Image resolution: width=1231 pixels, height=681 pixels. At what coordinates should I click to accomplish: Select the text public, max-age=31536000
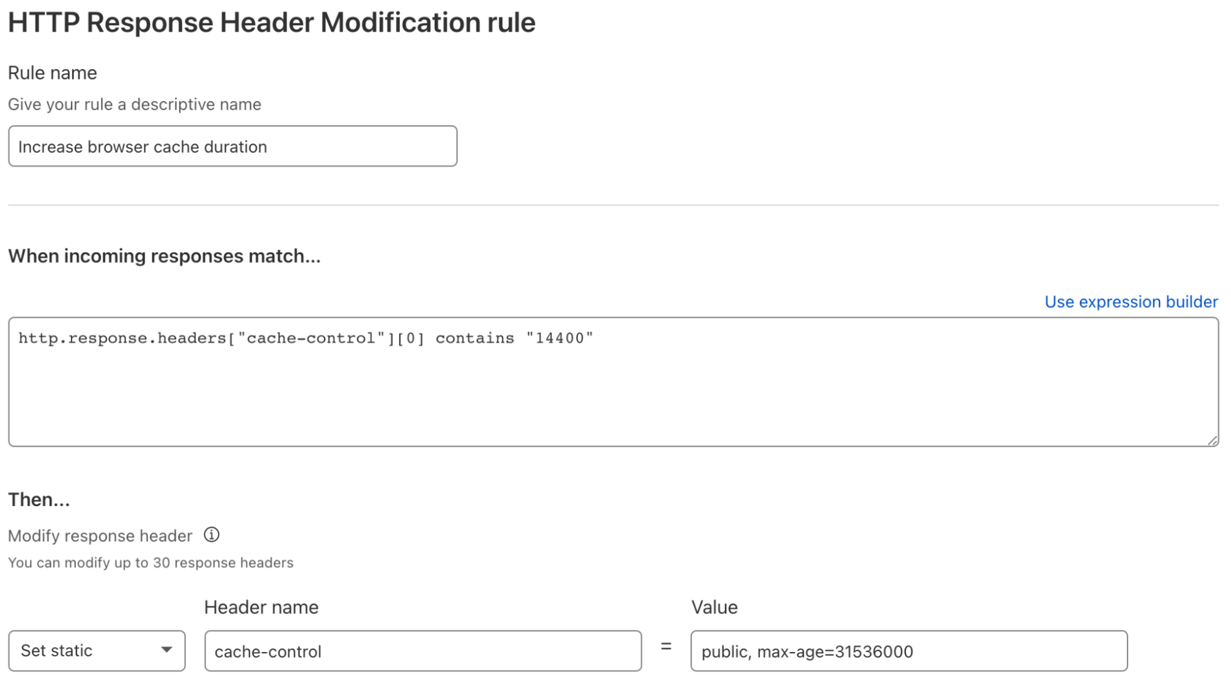click(x=807, y=651)
